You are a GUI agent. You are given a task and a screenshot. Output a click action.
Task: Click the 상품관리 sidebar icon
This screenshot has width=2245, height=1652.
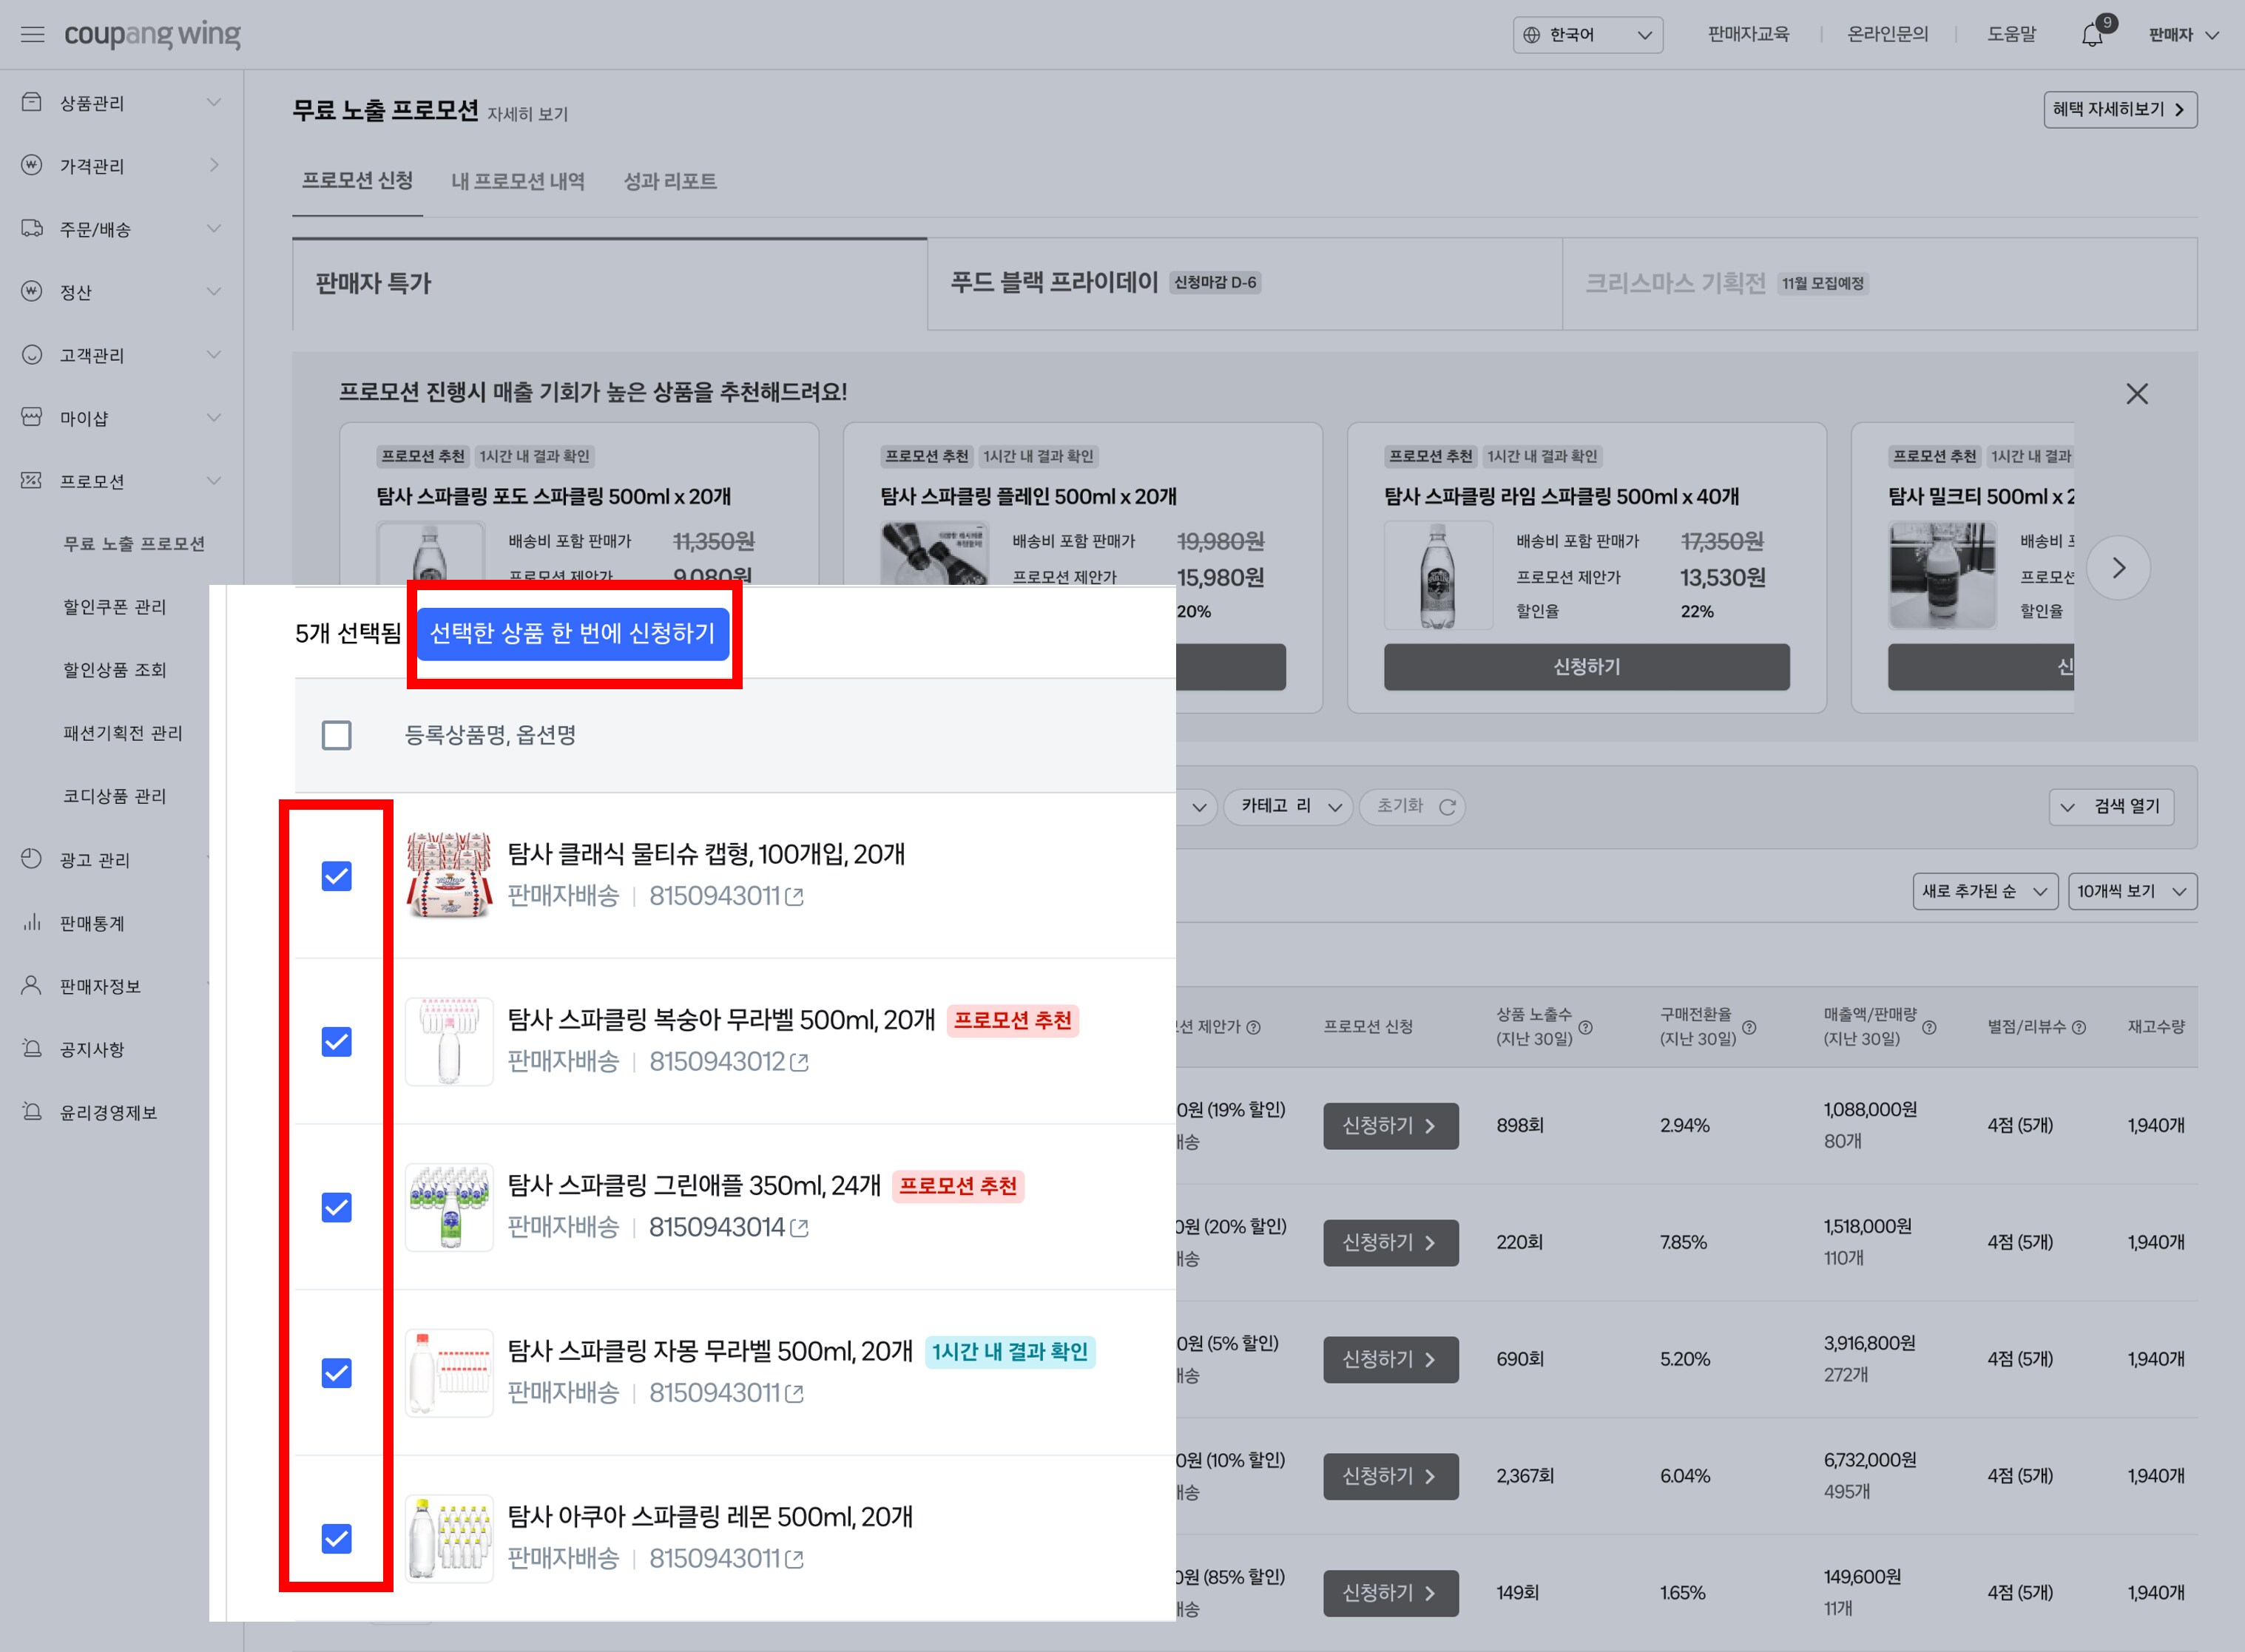[x=32, y=102]
